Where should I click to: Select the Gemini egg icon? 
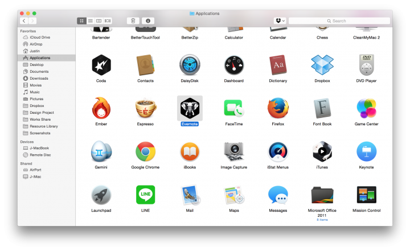101,151
